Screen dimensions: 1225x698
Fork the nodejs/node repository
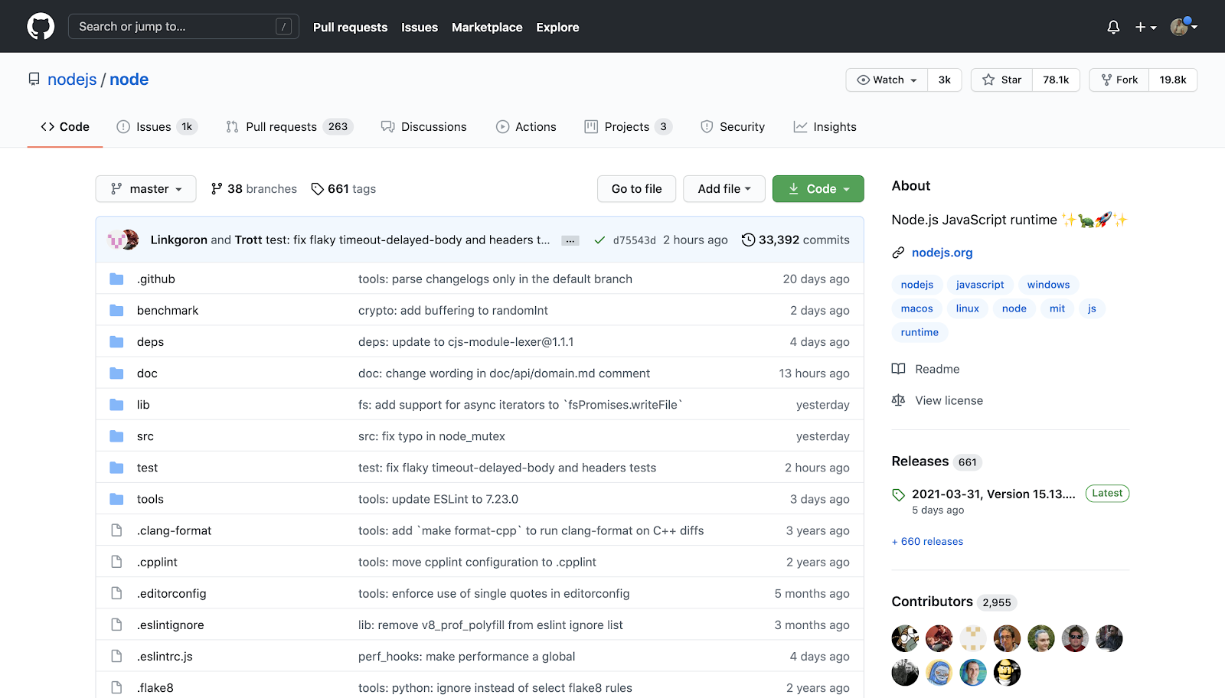pos(1118,80)
